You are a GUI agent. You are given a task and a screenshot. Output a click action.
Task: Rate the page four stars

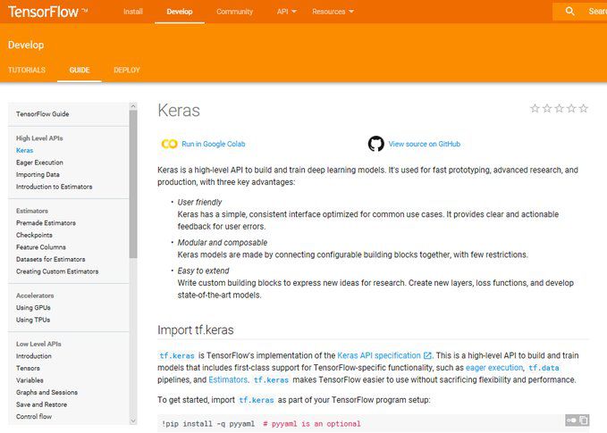[571, 108]
